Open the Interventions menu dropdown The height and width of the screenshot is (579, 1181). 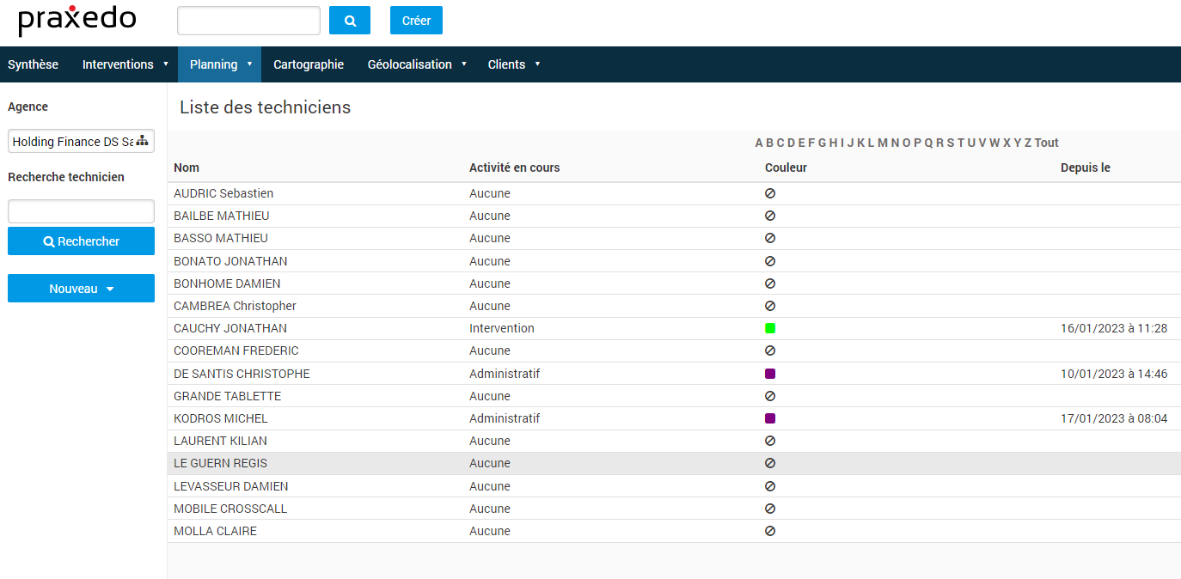click(125, 64)
